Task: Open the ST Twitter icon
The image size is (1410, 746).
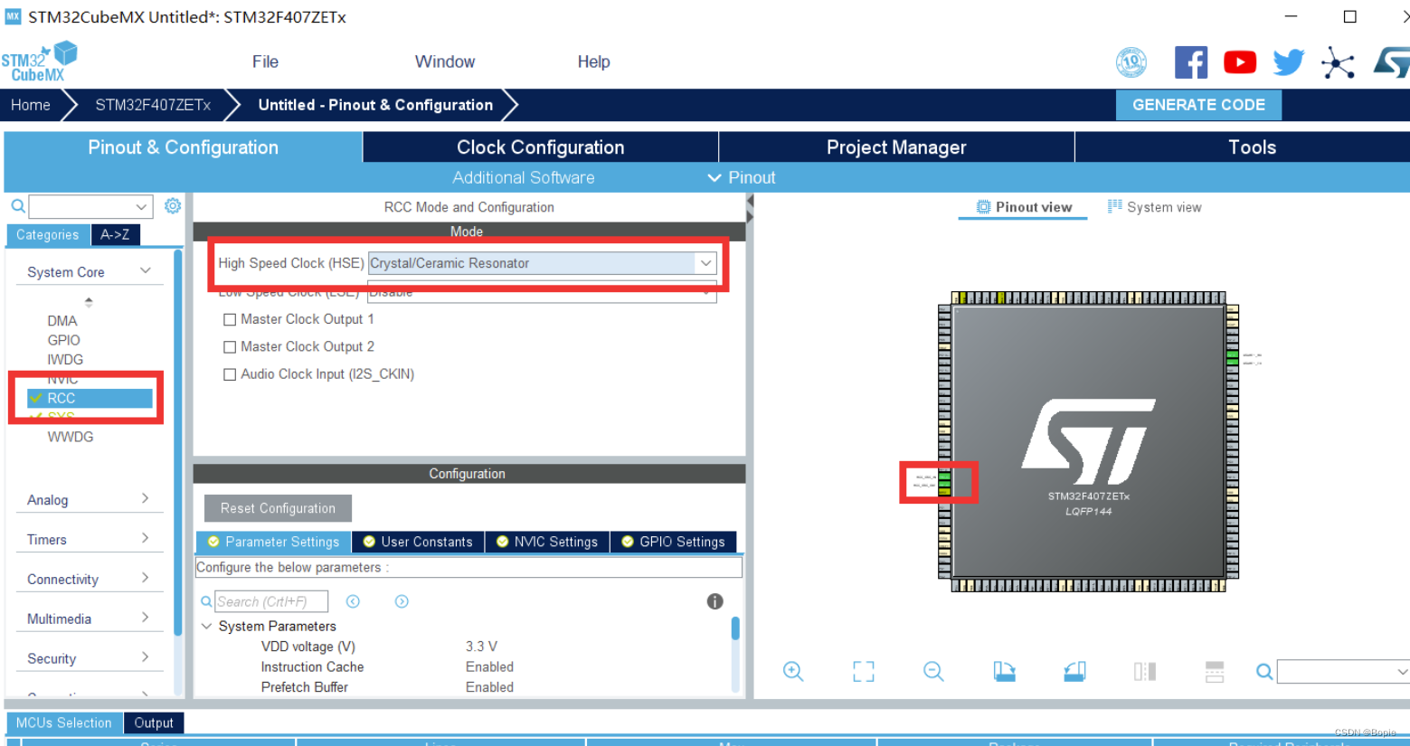Action: click(x=1289, y=62)
